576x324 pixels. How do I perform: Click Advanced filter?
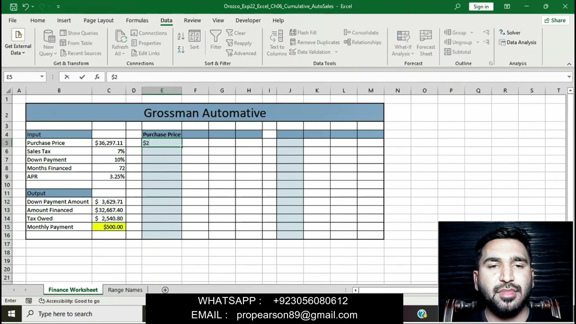tap(241, 53)
